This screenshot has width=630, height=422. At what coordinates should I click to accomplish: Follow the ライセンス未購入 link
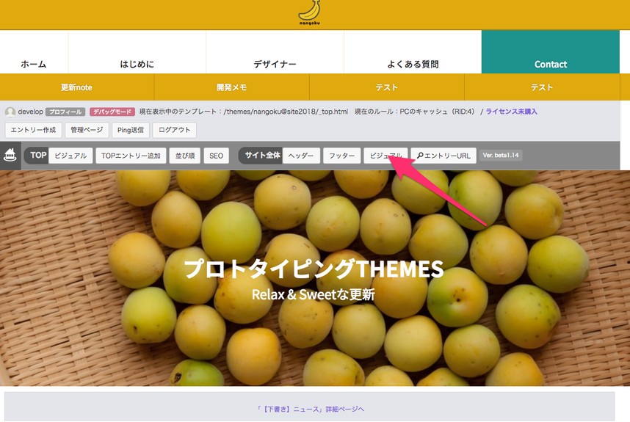click(x=512, y=112)
